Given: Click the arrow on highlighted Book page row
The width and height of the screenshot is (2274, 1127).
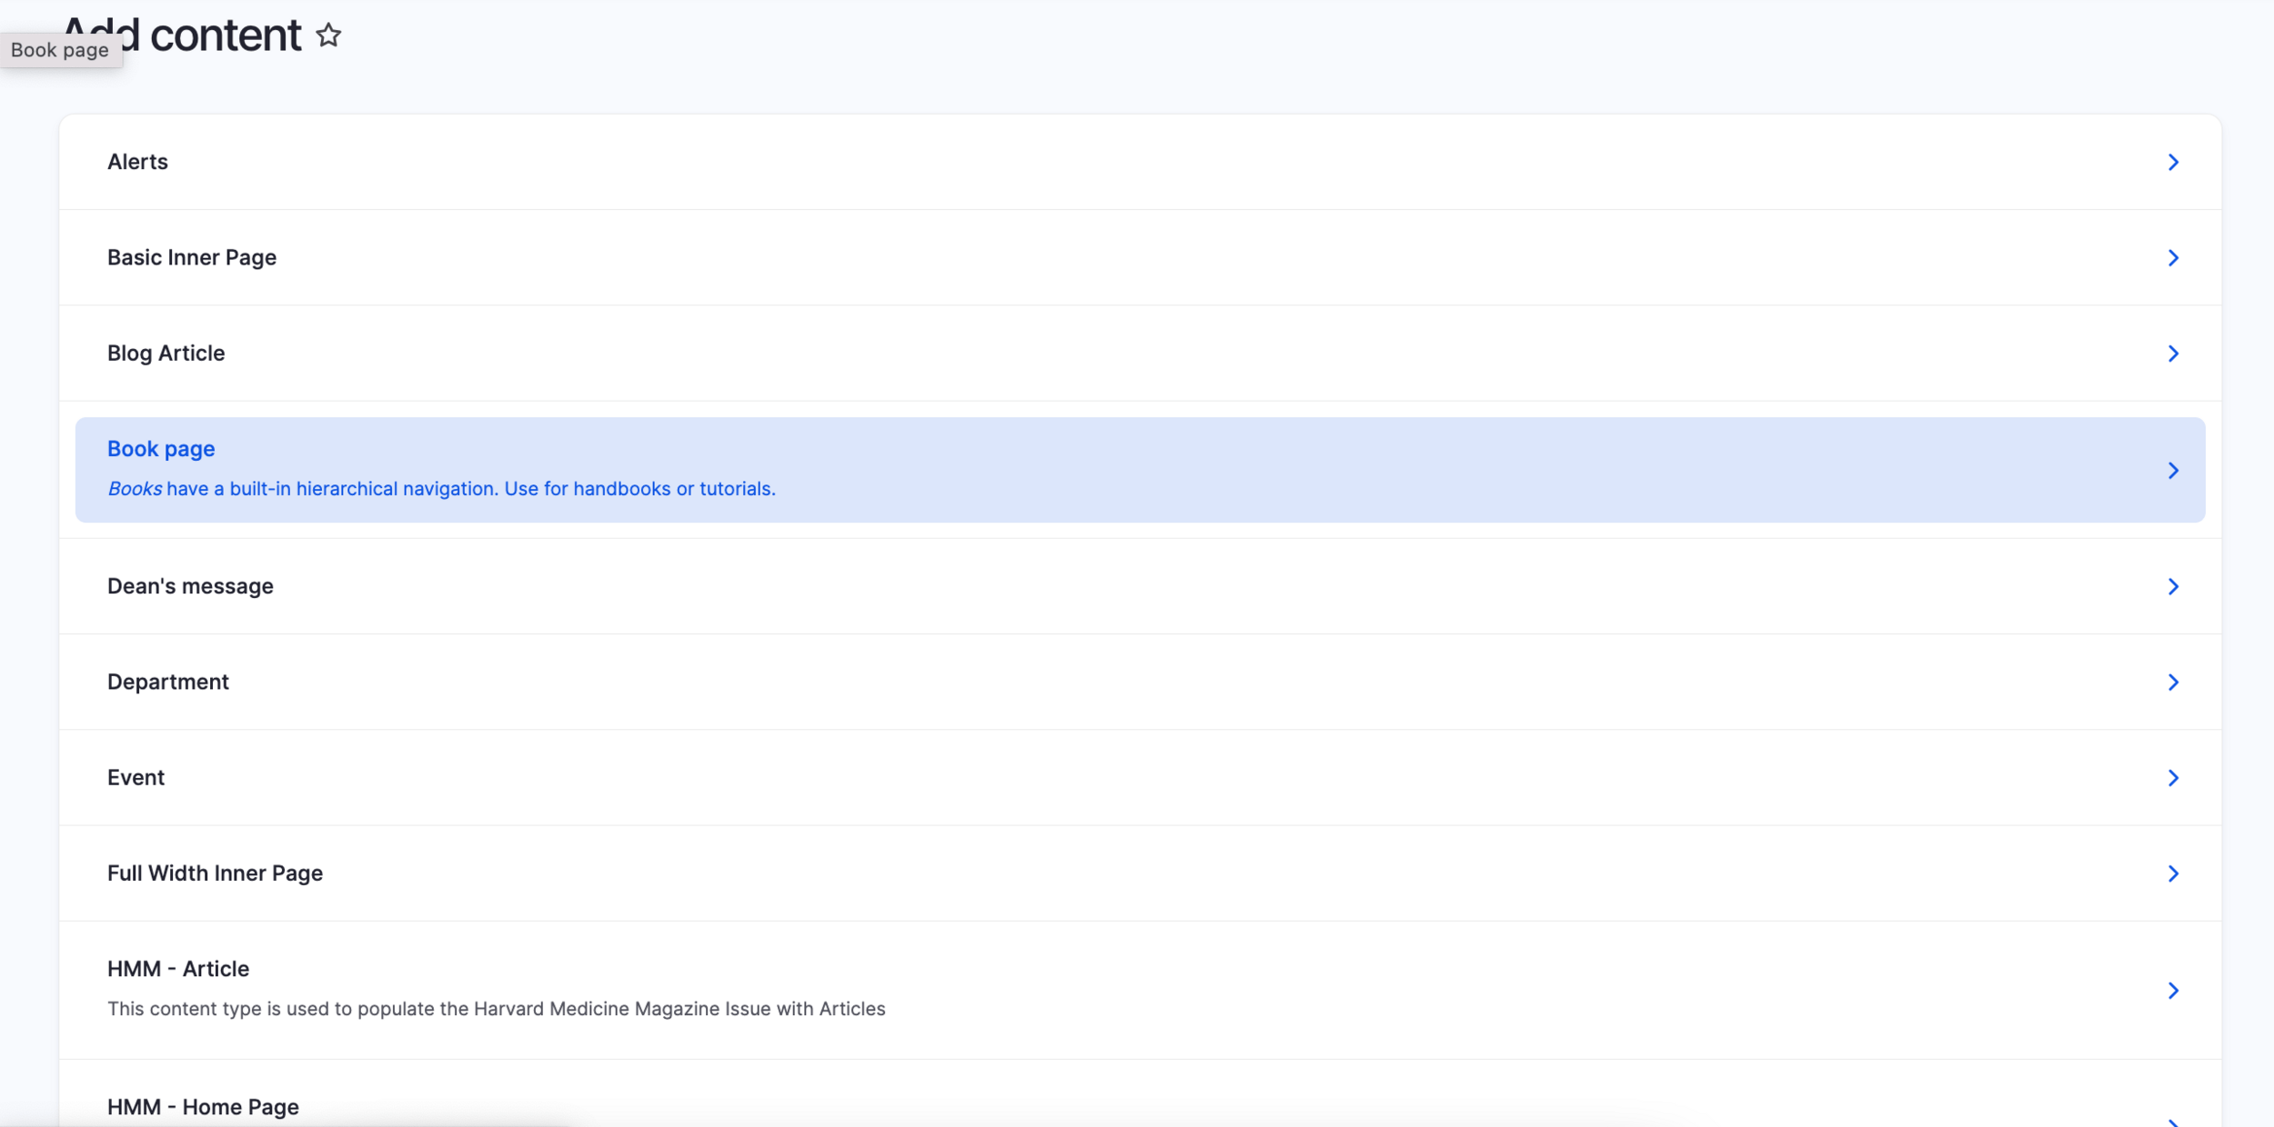Looking at the screenshot, I should (2173, 471).
